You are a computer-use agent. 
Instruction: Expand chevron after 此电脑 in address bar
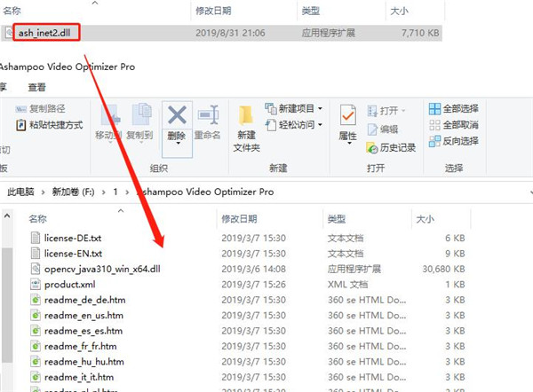(x=43, y=192)
